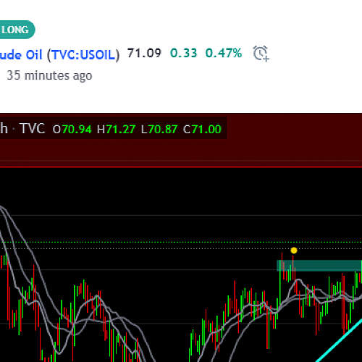The width and height of the screenshot is (362, 362).
Task: Click the yellow dot marker on chart
Action: tap(294, 251)
